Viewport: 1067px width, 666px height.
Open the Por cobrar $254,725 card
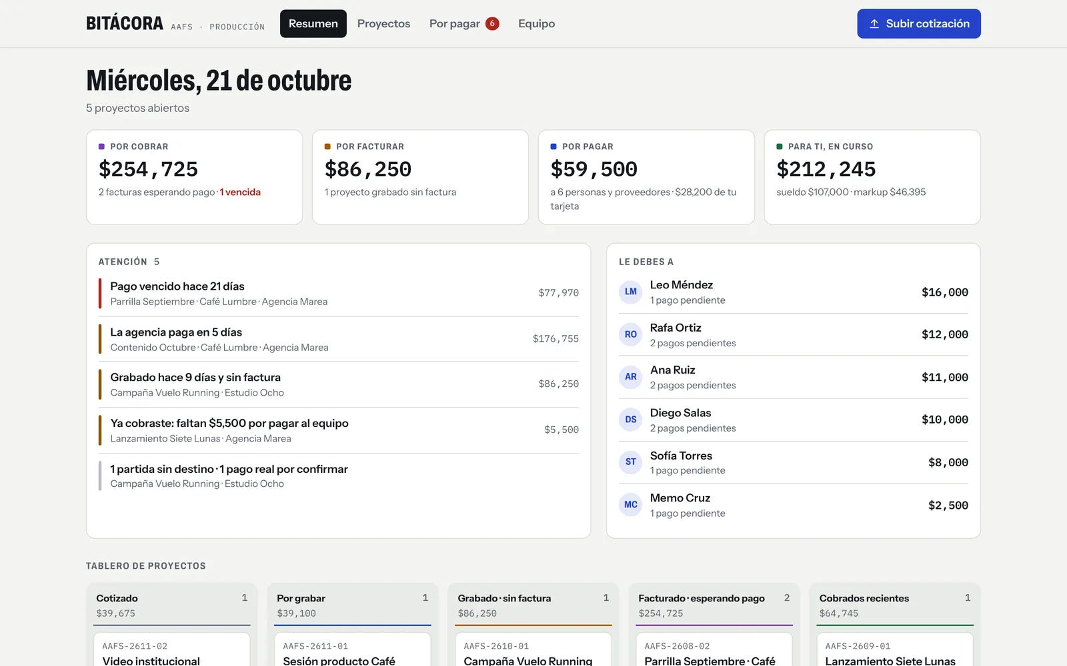click(x=194, y=177)
